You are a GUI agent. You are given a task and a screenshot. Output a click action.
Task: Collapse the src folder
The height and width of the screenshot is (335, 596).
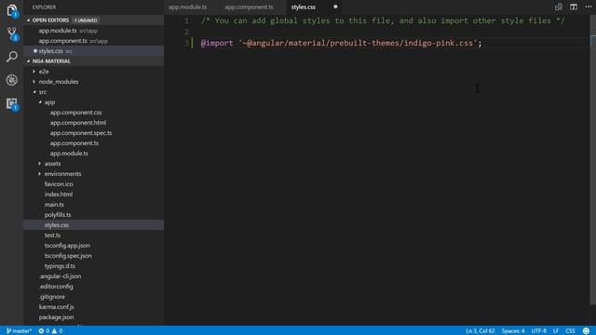click(34, 92)
